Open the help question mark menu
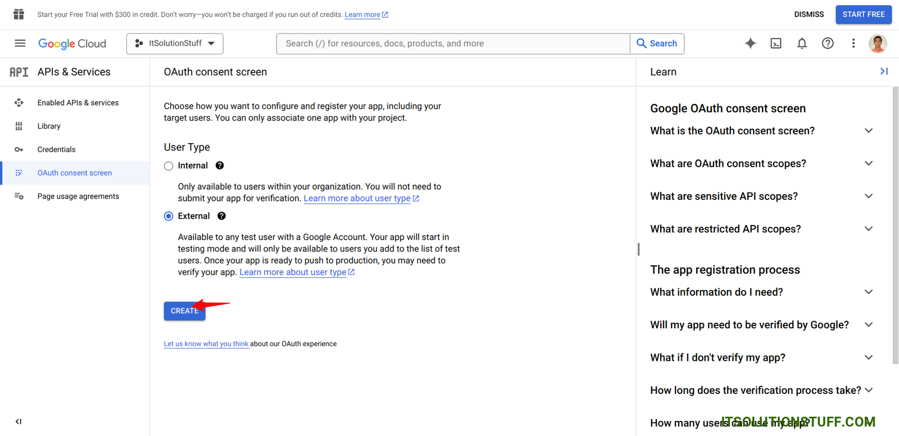The width and height of the screenshot is (899, 436). tap(828, 43)
